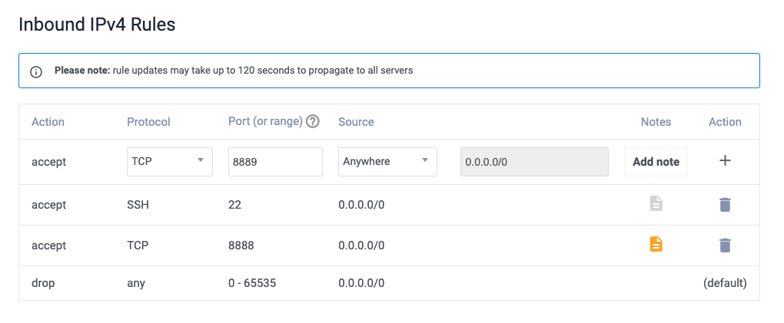The height and width of the screenshot is (323, 784).
Task: Click the info icon in the notice banner
Action: 36,71
